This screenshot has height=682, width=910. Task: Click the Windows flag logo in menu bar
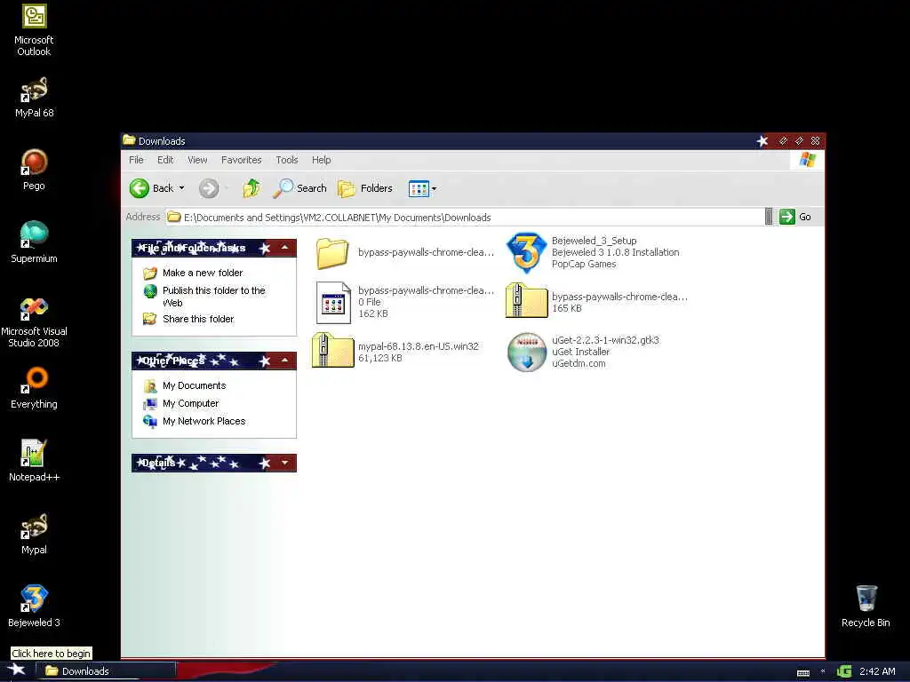pos(807,160)
